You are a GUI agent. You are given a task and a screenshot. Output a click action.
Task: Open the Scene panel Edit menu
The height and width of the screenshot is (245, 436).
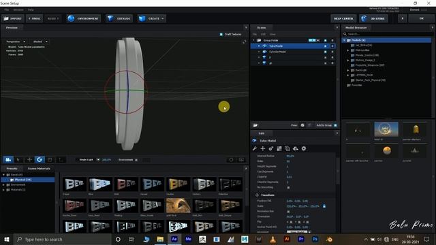pos(263,35)
